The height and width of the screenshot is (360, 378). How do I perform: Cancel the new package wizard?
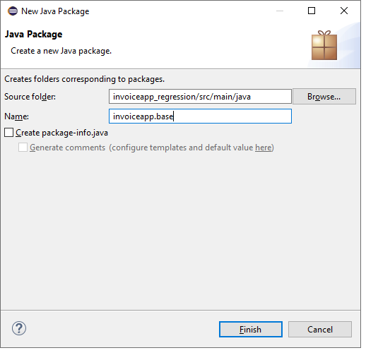pyautogui.click(x=320, y=330)
